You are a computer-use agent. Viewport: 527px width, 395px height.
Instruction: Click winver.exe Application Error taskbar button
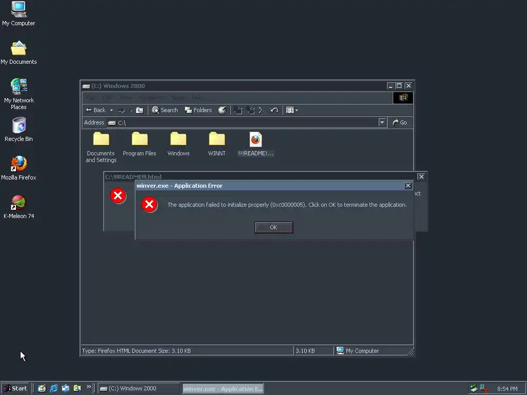pyautogui.click(x=223, y=389)
